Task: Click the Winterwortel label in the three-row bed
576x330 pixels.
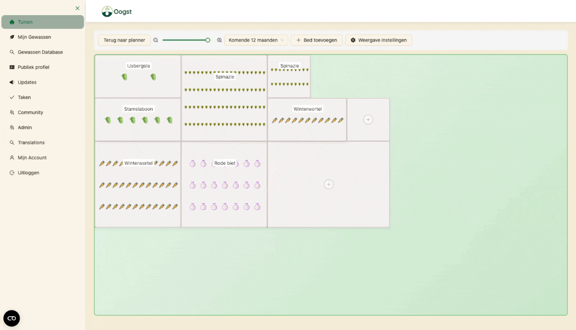Action: pos(139,163)
